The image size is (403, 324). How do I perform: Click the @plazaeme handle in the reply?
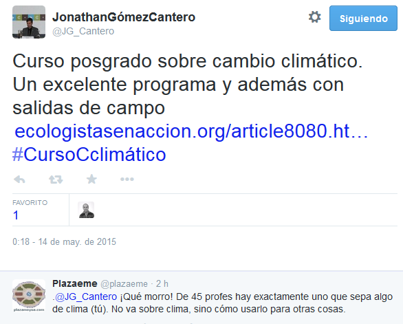pyautogui.click(x=124, y=284)
